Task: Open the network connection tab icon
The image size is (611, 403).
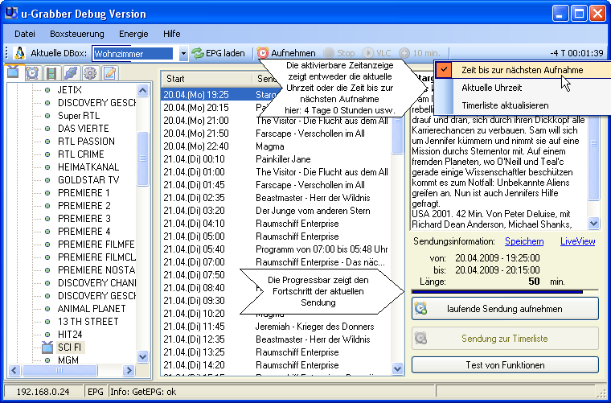Action: point(71,73)
